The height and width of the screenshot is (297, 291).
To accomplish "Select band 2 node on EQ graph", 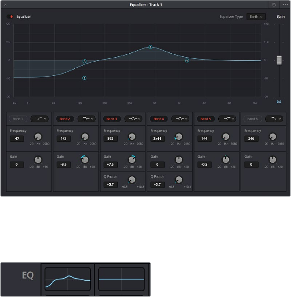I will [84, 78].
